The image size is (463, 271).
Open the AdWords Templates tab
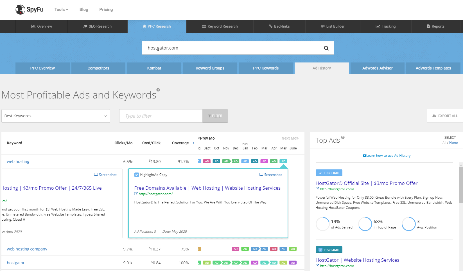click(433, 68)
